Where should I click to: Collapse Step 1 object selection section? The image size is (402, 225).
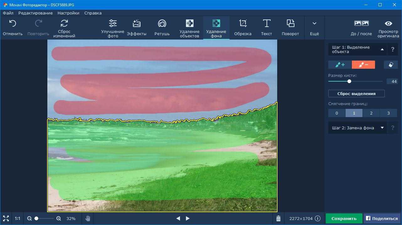(382, 50)
